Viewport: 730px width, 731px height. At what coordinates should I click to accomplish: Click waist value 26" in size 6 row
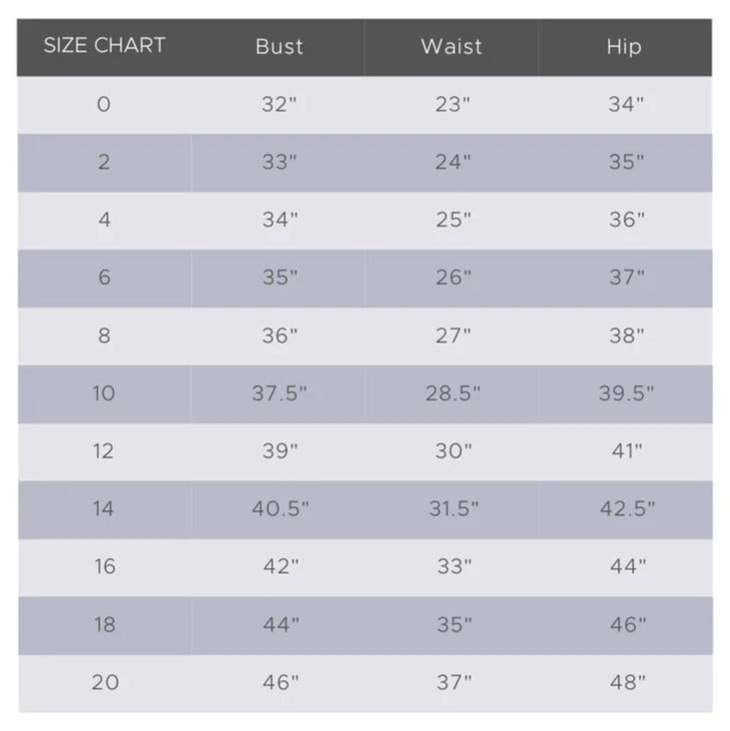tap(453, 278)
